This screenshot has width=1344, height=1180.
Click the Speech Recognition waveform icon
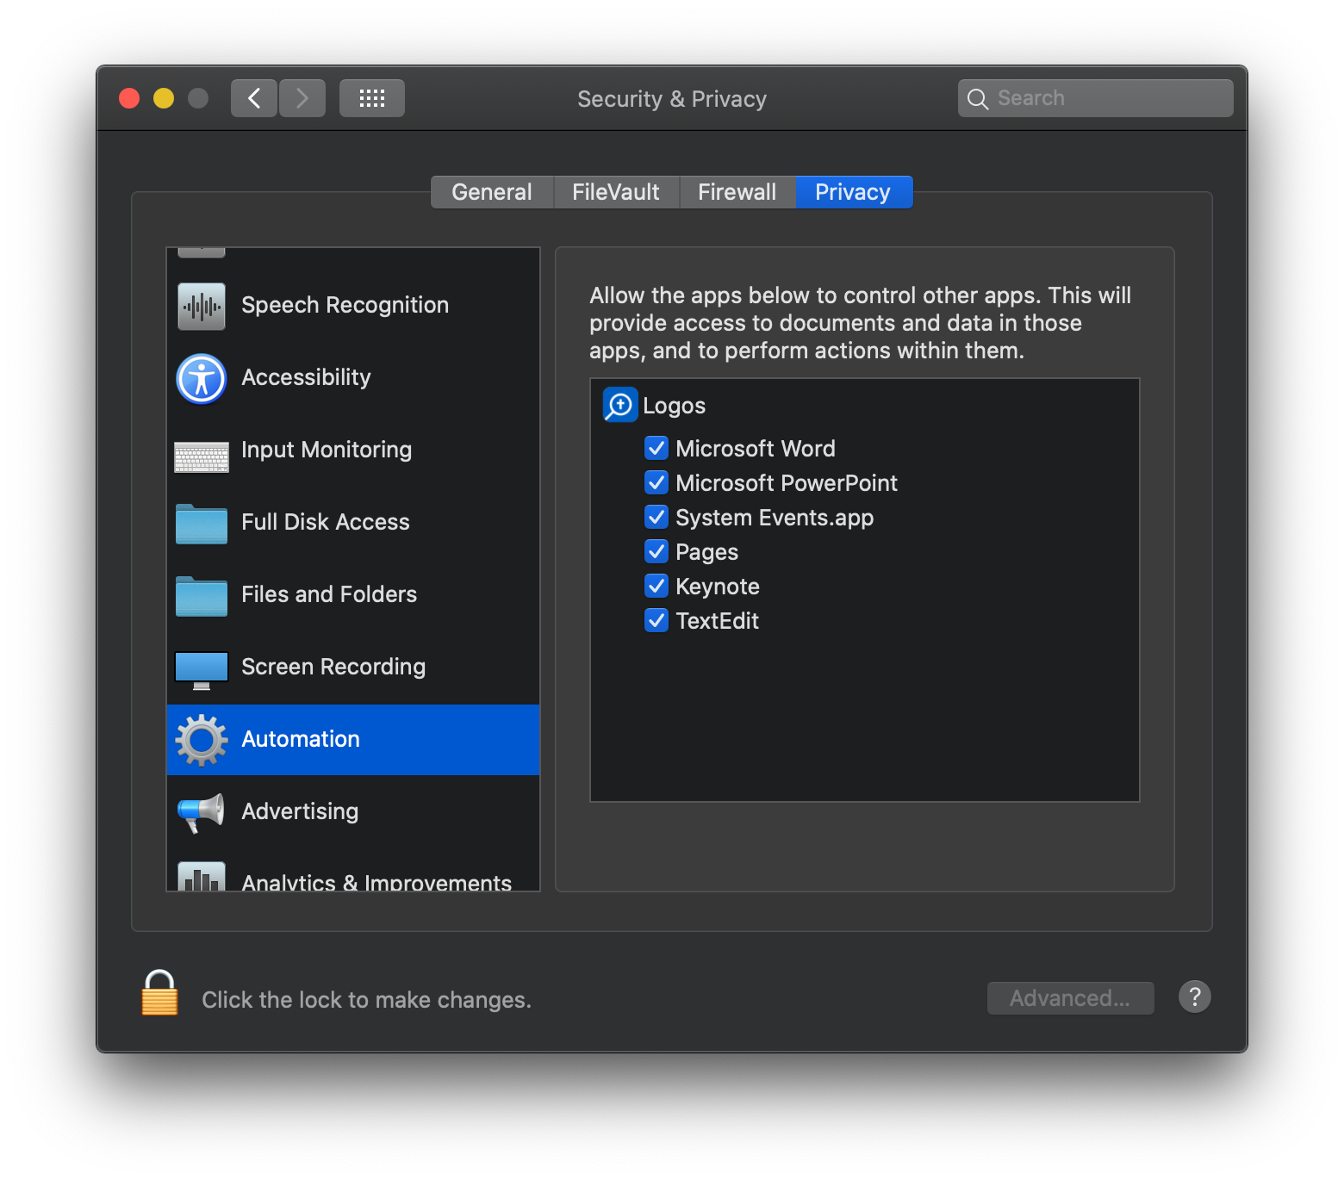pyautogui.click(x=202, y=306)
